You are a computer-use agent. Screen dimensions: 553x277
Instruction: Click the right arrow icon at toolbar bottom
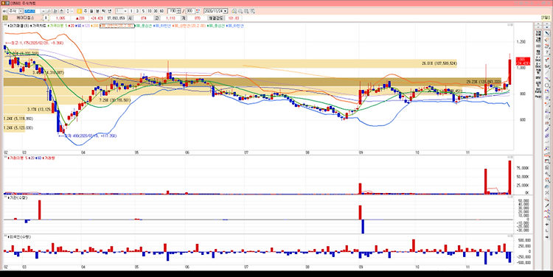click(x=547, y=236)
